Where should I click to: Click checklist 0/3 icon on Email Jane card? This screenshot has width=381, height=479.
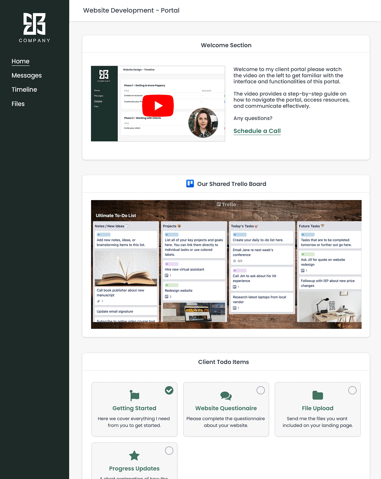(x=235, y=261)
